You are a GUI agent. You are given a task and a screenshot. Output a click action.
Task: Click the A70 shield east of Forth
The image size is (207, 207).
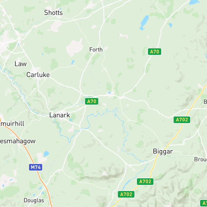pos(155,52)
